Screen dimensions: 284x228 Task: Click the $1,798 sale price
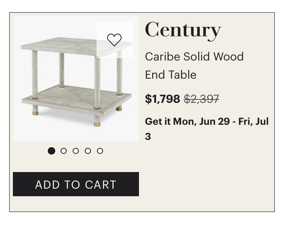162,99
